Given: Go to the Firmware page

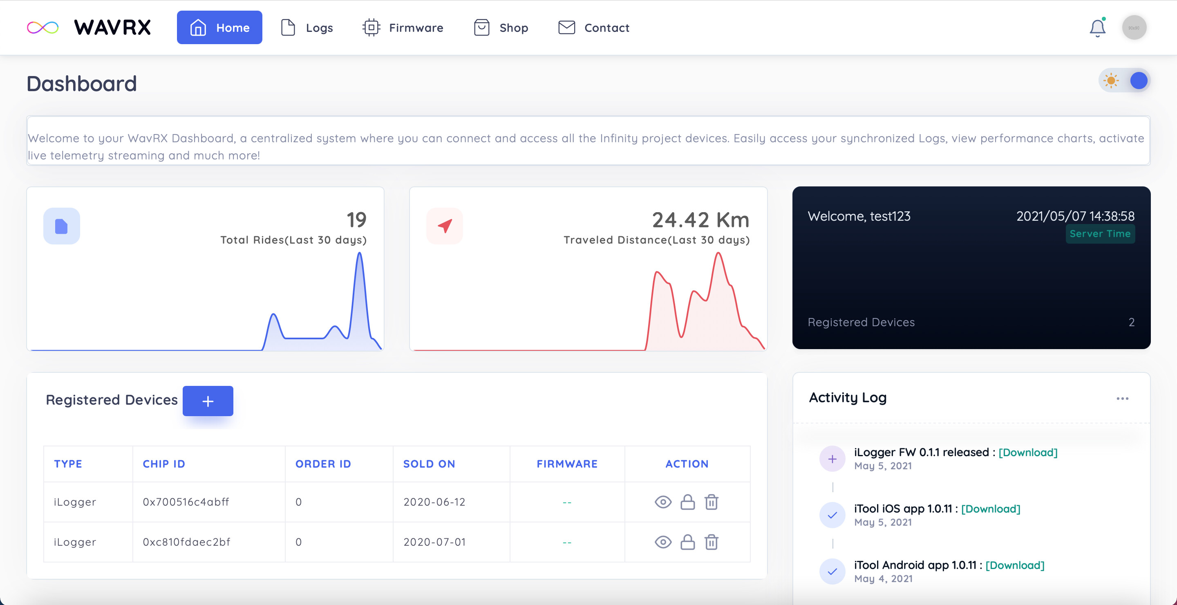Looking at the screenshot, I should tap(403, 28).
